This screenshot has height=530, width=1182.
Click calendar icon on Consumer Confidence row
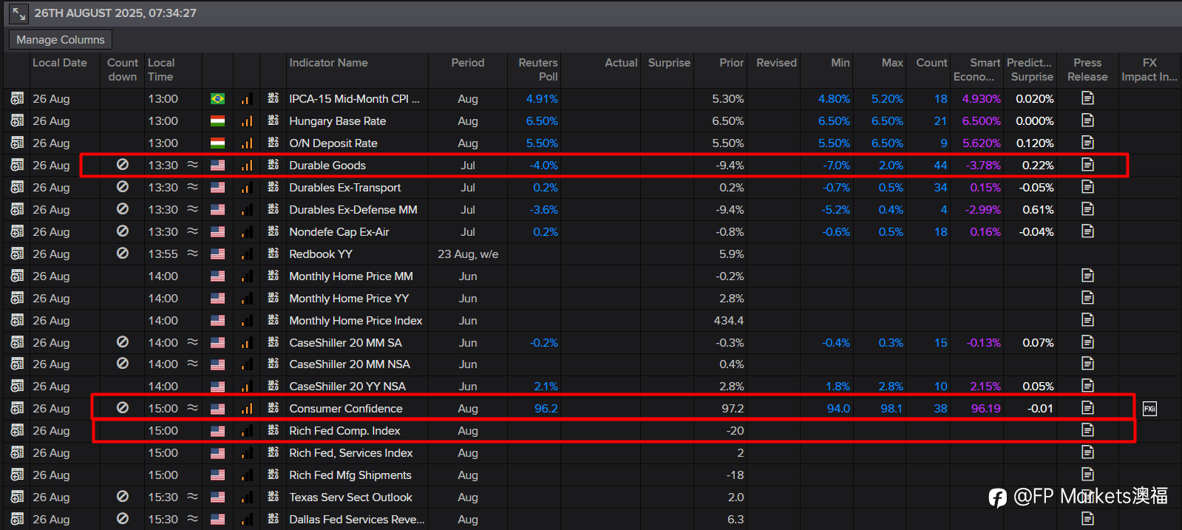17,408
